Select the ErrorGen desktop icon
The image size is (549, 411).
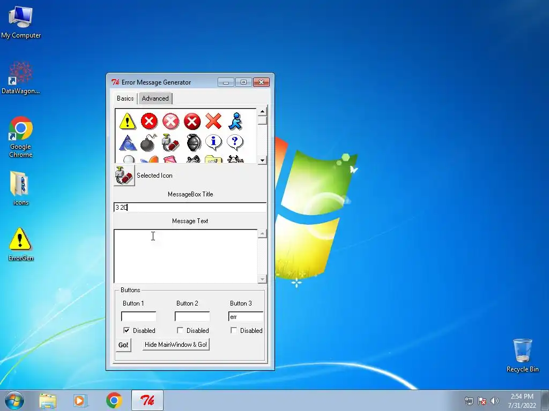click(x=21, y=244)
